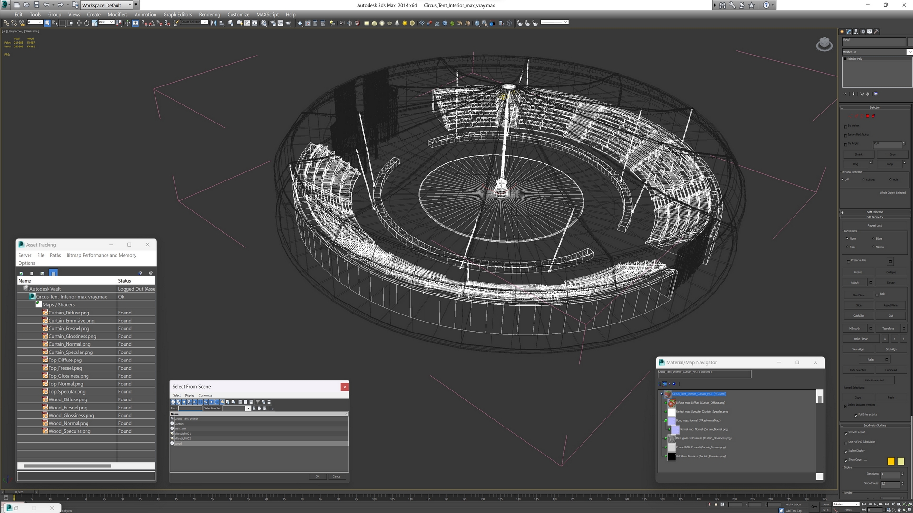Open Display menu in Select From Scene
The image size is (913, 513).
click(x=189, y=395)
